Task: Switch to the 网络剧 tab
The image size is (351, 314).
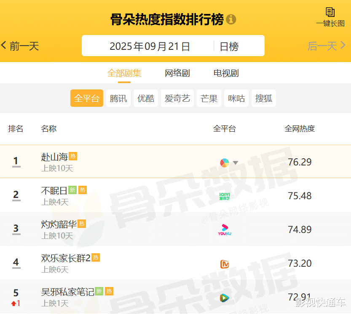Action: [177, 73]
